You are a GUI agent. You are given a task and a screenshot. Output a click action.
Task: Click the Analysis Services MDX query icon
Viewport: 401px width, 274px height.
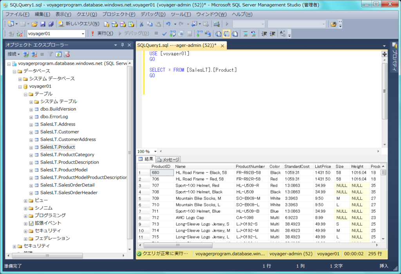point(115,24)
